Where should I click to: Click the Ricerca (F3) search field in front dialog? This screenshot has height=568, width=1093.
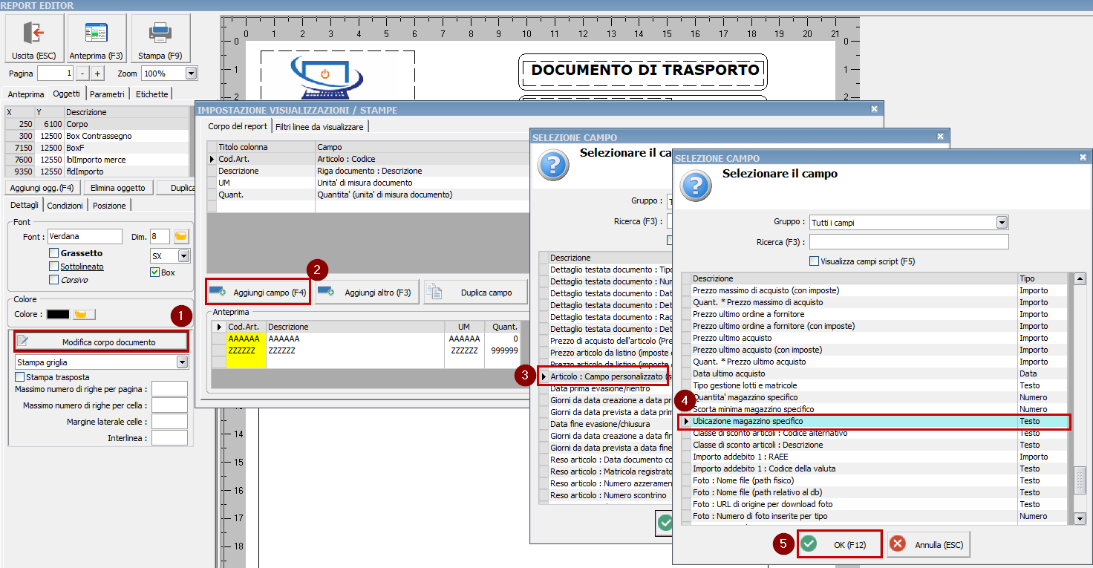pos(909,242)
